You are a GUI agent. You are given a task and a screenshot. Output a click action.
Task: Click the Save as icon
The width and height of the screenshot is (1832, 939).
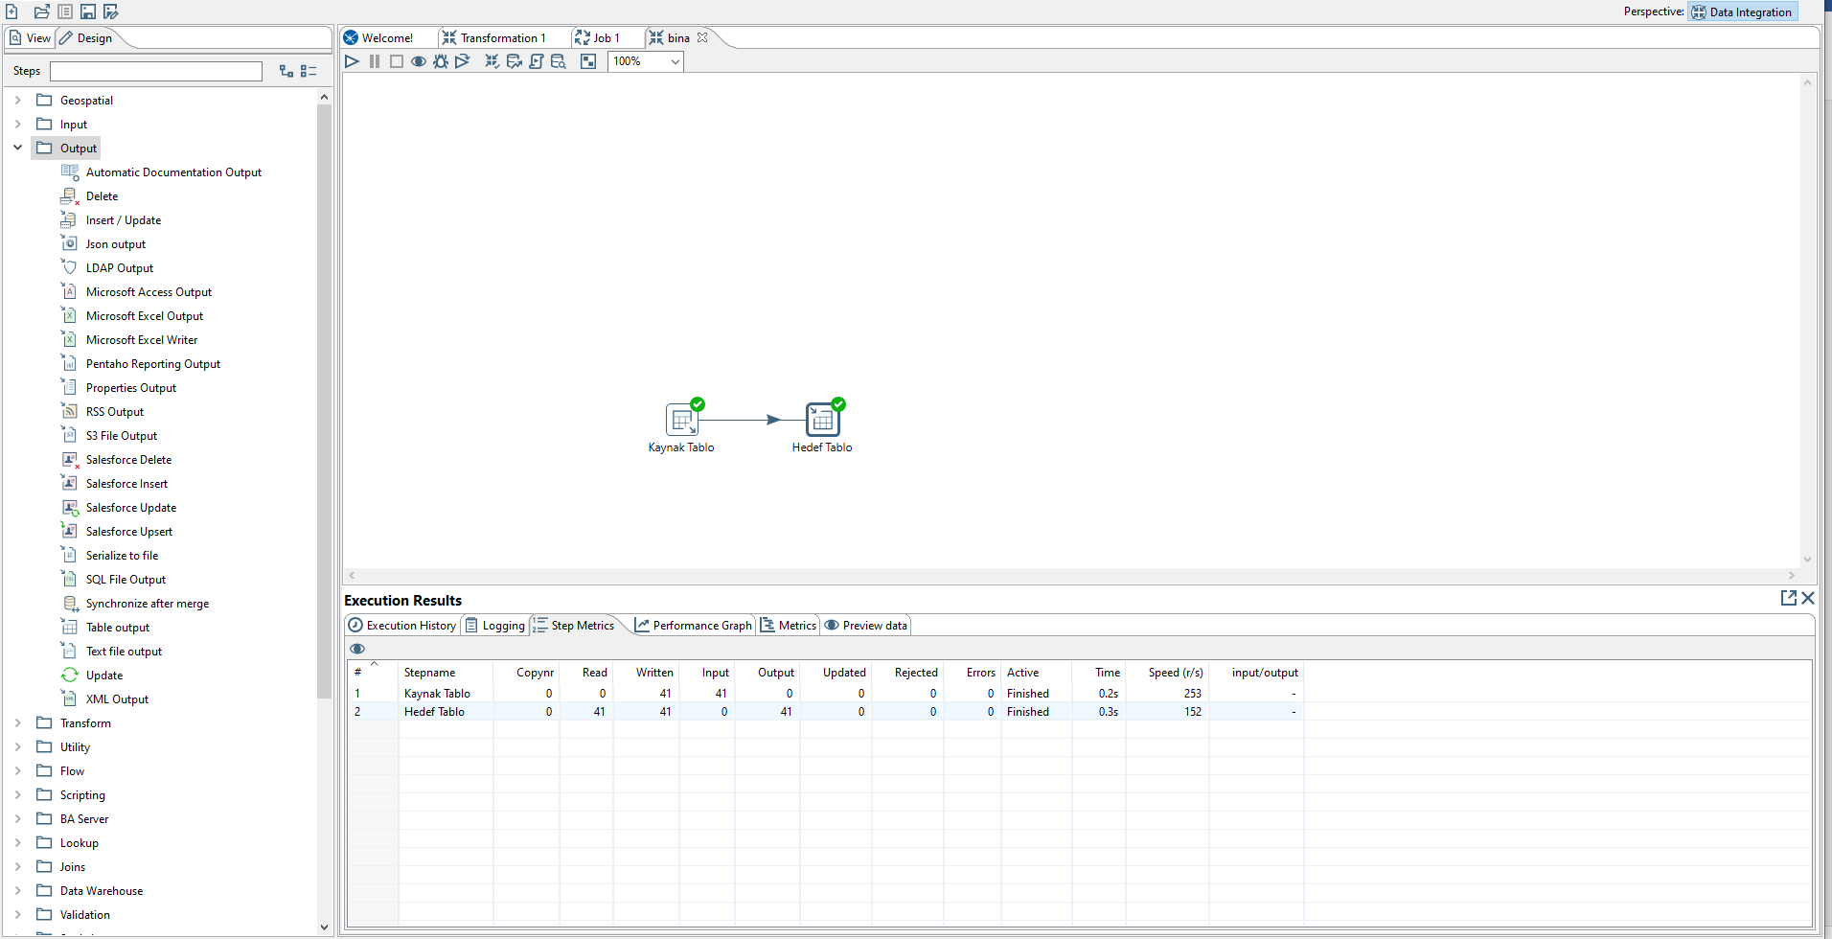(111, 11)
